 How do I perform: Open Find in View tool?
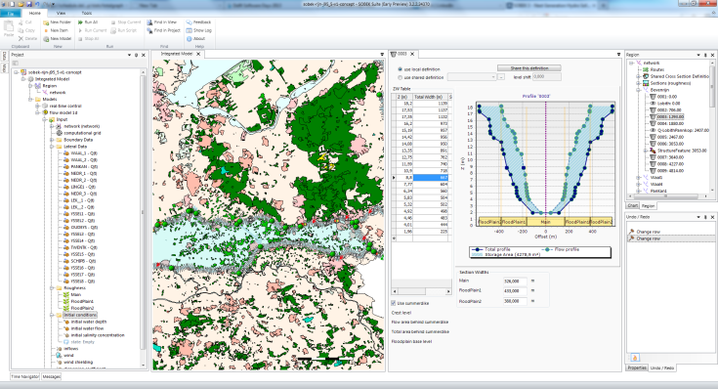click(x=149, y=22)
